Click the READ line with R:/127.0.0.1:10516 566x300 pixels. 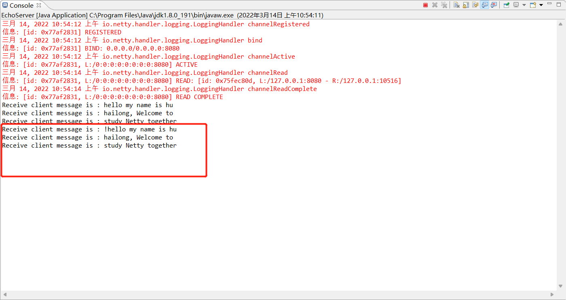click(202, 81)
